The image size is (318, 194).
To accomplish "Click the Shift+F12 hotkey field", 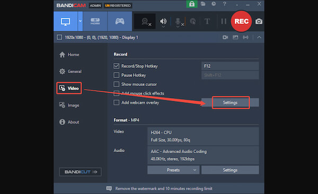I will point(230,75).
